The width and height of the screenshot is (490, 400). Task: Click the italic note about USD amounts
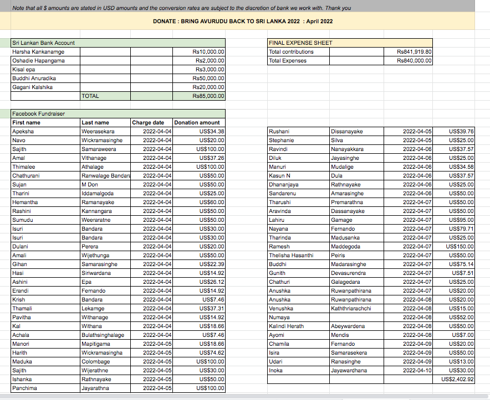(182, 8)
